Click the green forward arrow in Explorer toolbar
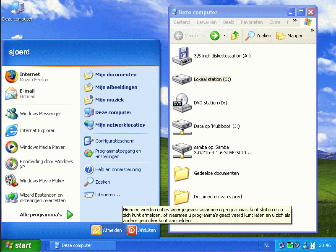 point(215,36)
